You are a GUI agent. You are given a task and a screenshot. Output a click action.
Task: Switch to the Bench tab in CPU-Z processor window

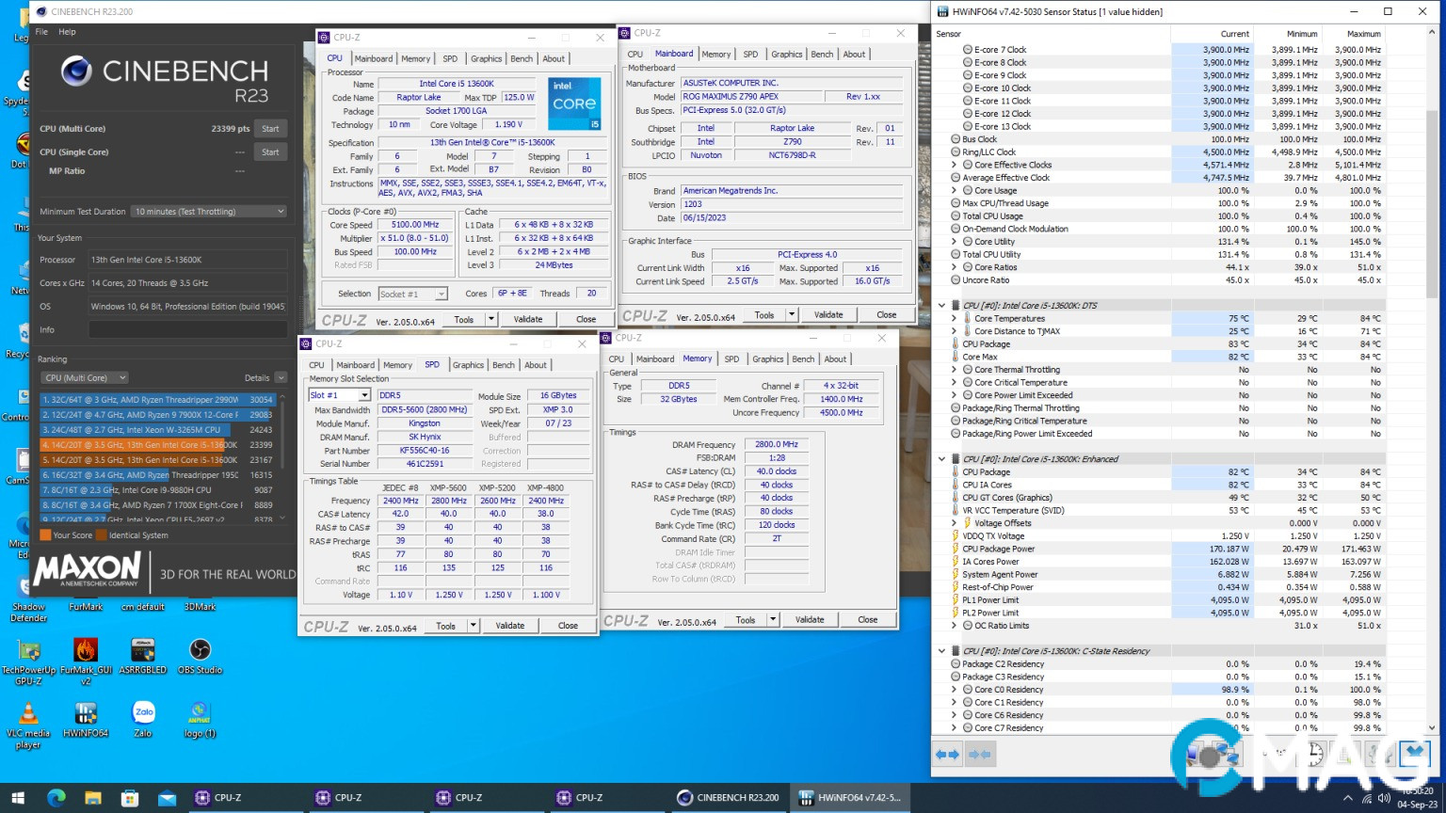(522, 58)
